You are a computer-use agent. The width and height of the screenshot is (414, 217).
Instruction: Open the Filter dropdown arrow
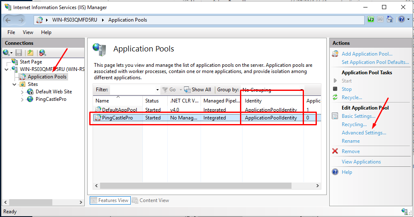point(157,90)
